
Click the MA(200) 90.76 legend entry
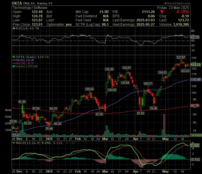click(25, 63)
